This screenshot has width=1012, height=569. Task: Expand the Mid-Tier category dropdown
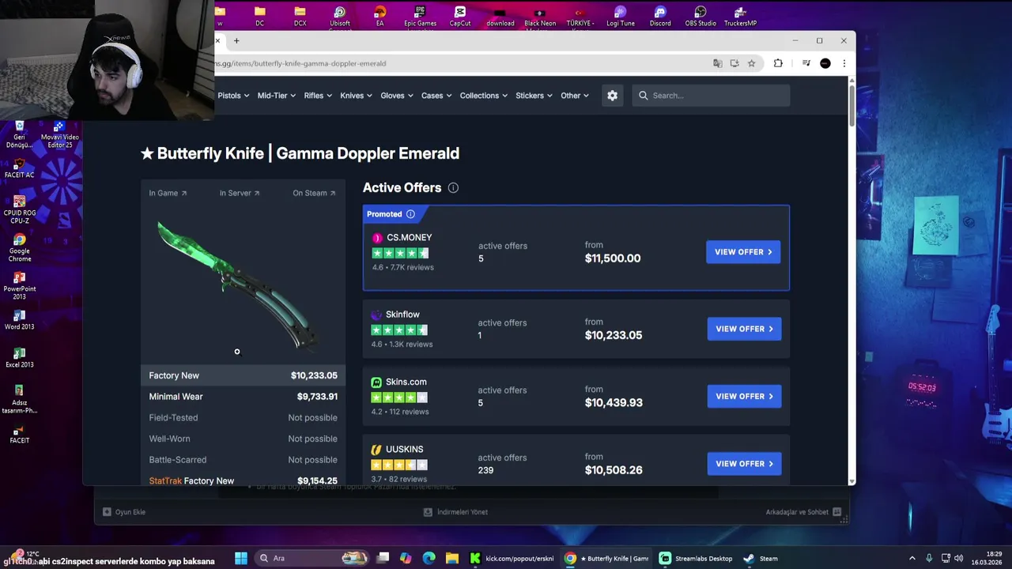point(276,96)
